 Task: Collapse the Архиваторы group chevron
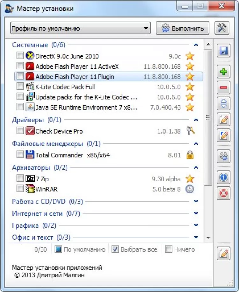196,168
